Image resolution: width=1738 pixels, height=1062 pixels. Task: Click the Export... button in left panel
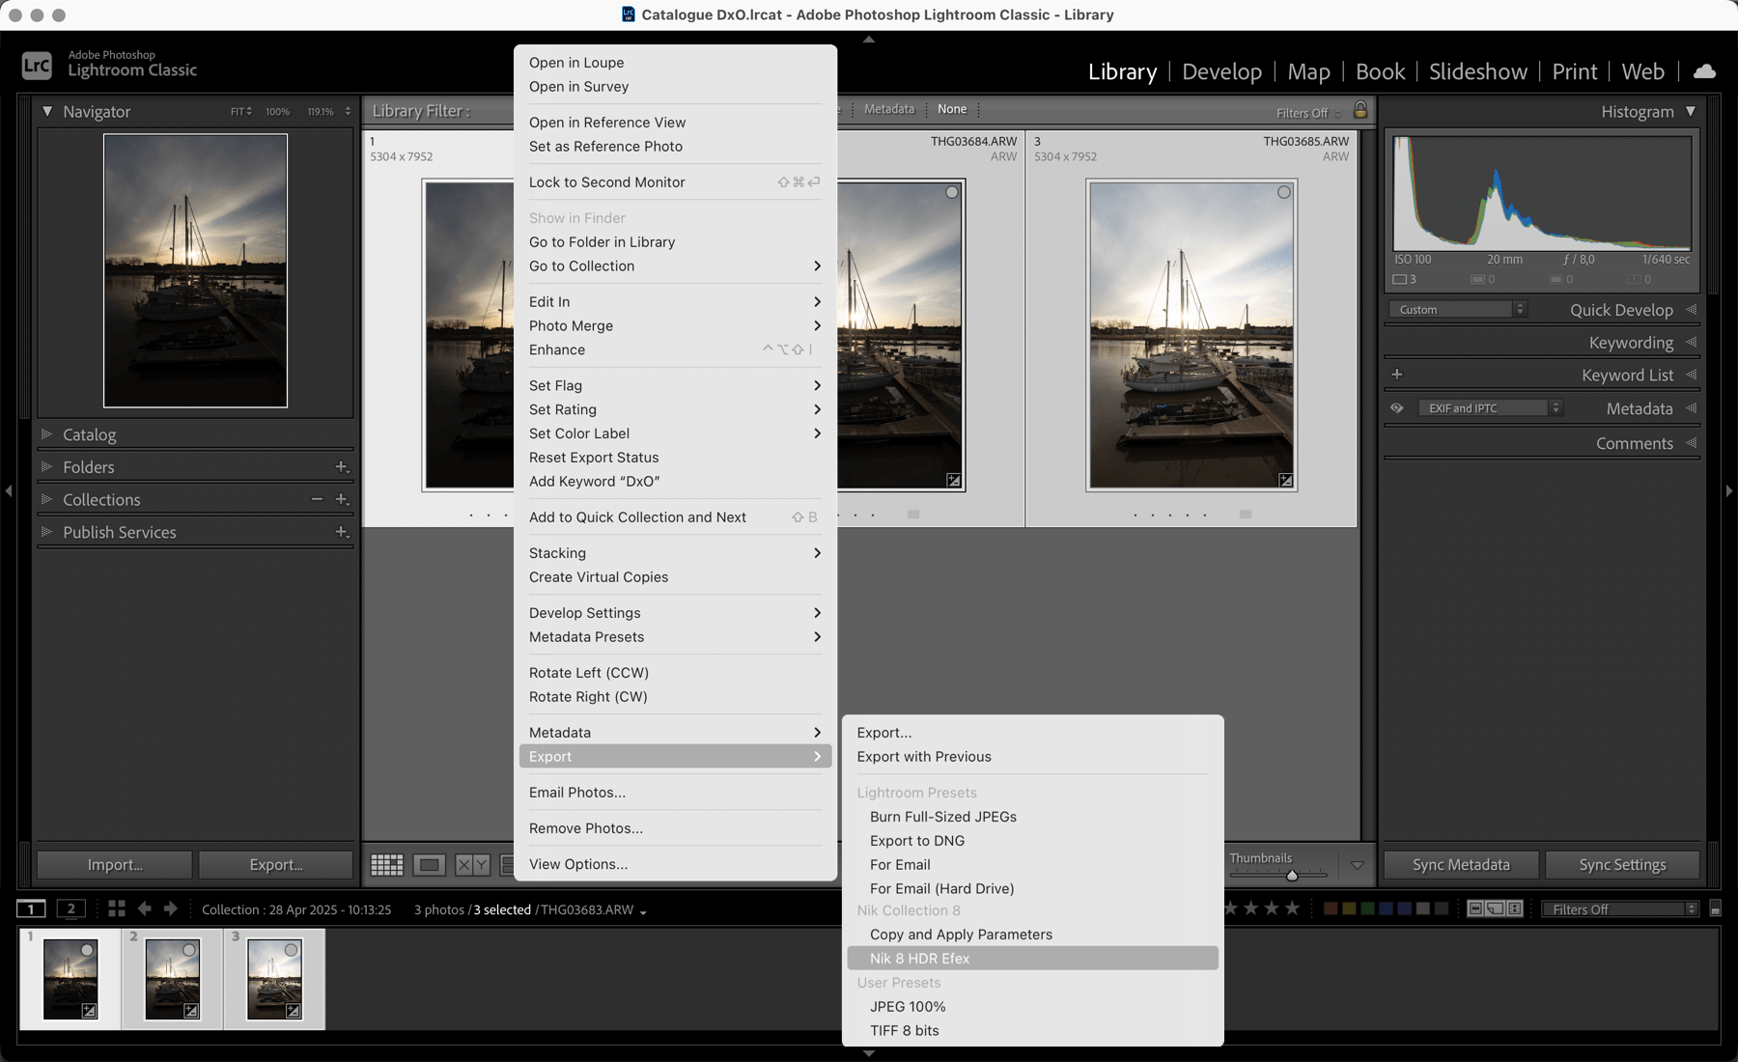(x=276, y=865)
